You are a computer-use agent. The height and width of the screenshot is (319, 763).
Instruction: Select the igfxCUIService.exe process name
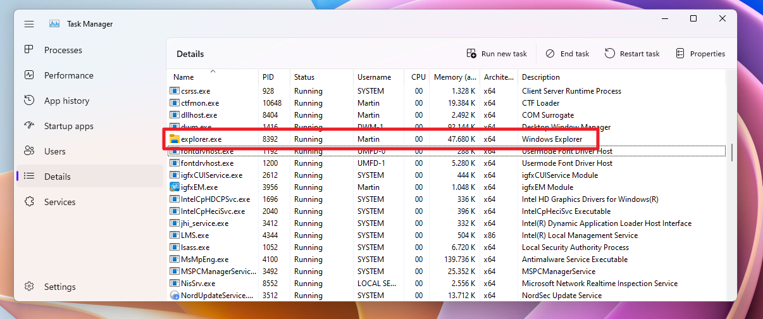click(211, 175)
